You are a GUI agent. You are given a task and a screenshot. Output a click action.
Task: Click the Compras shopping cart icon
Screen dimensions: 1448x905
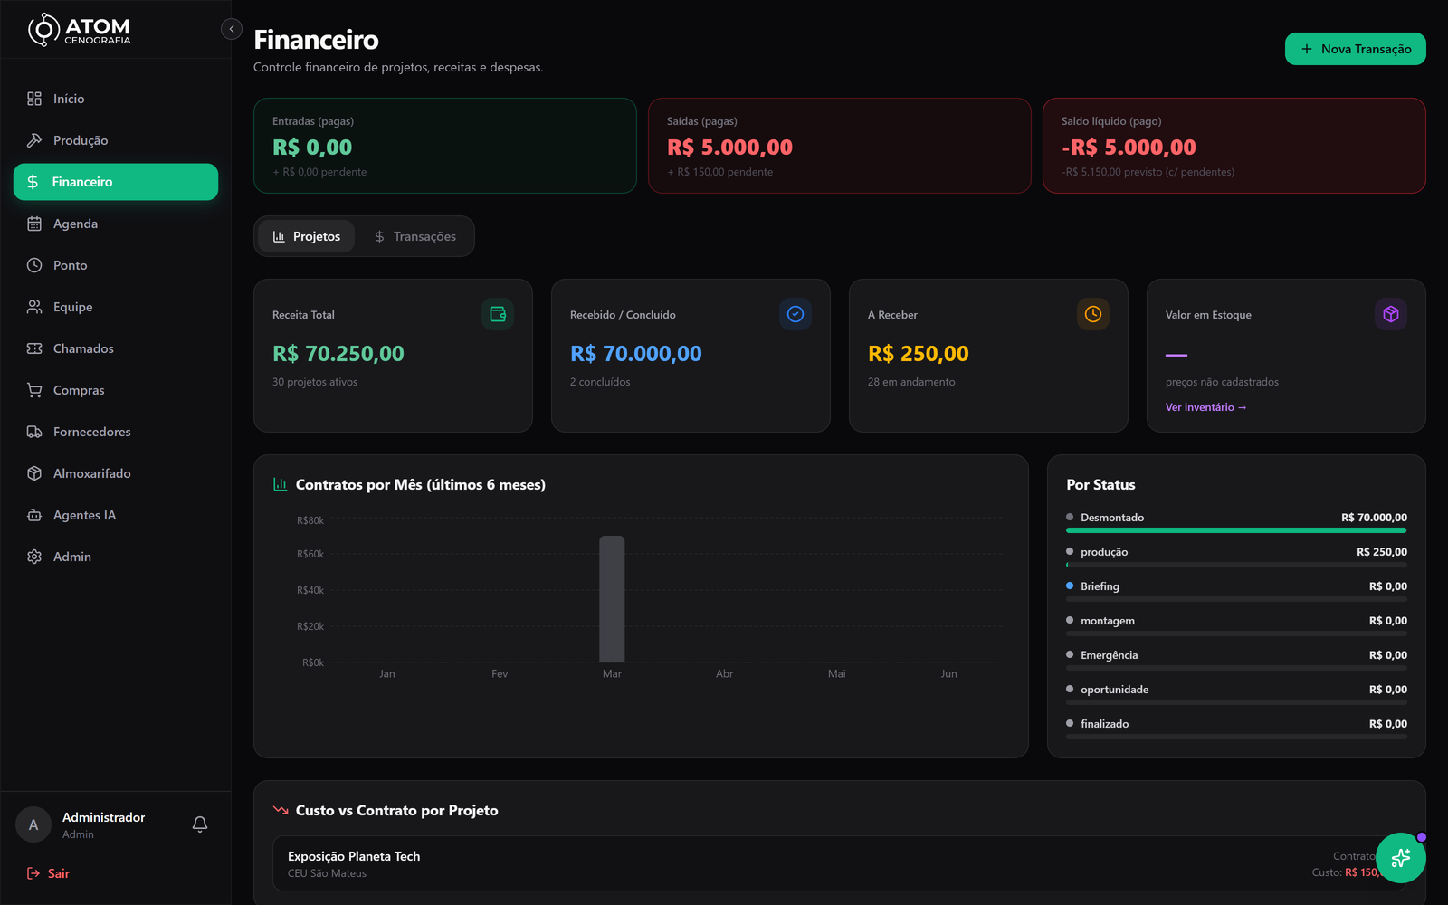[34, 390]
